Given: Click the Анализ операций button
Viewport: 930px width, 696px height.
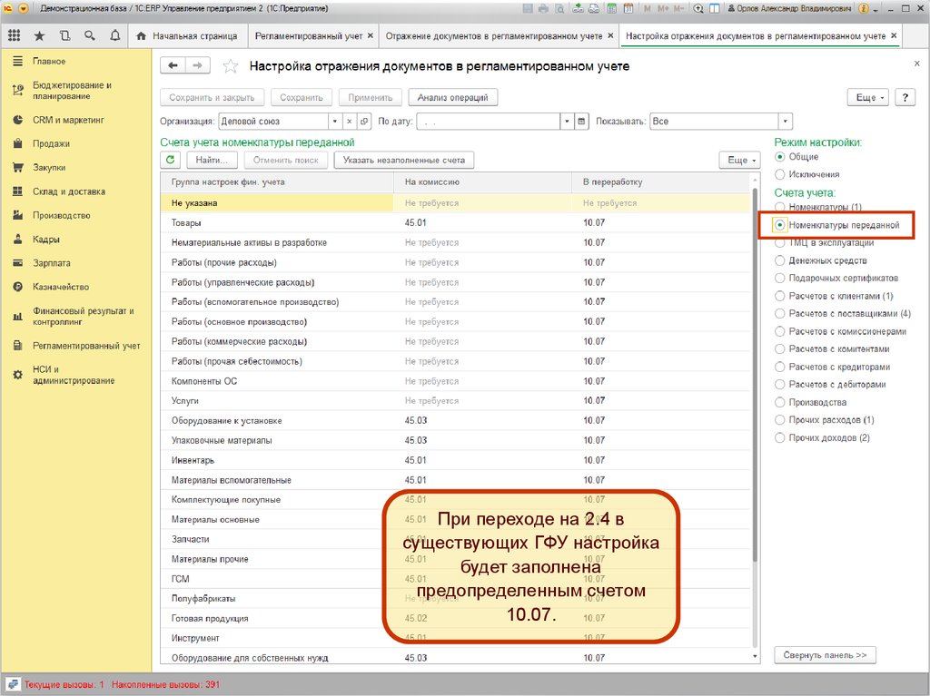Looking at the screenshot, I should 453,97.
